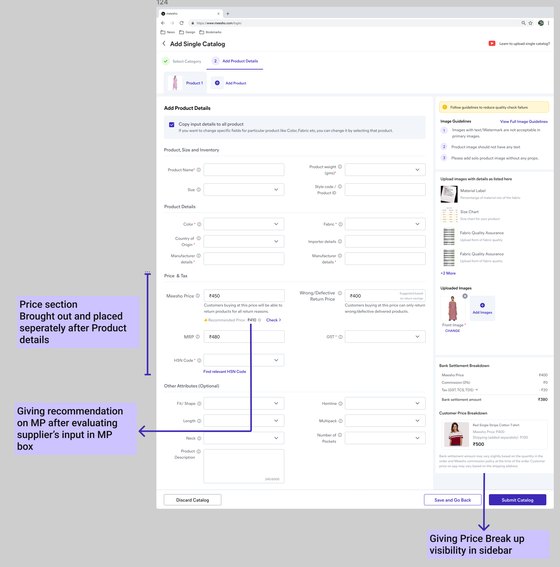Viewport: 560px width, 567px height.
Task: Open the Bookmarks folder
Action: 210,32
